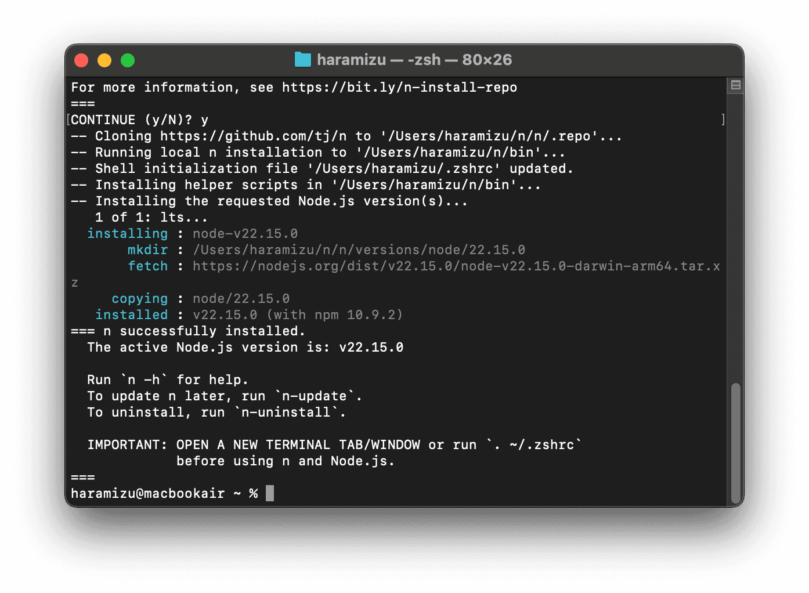This screenshot has width=809, height=593.
Task: Click the nodejs.org dist download URL
Action: point(456,266)
